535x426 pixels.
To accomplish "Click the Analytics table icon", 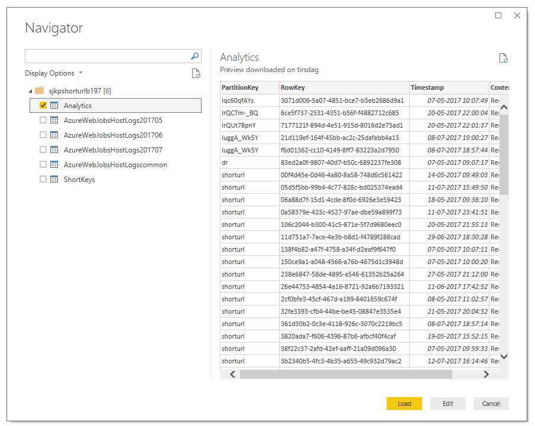I will click(x=54, y=106).
